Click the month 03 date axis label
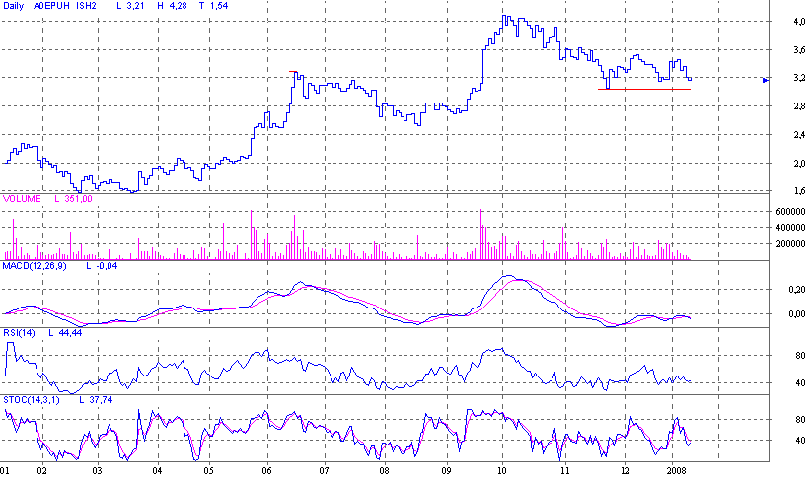 (x=97, y=471)
